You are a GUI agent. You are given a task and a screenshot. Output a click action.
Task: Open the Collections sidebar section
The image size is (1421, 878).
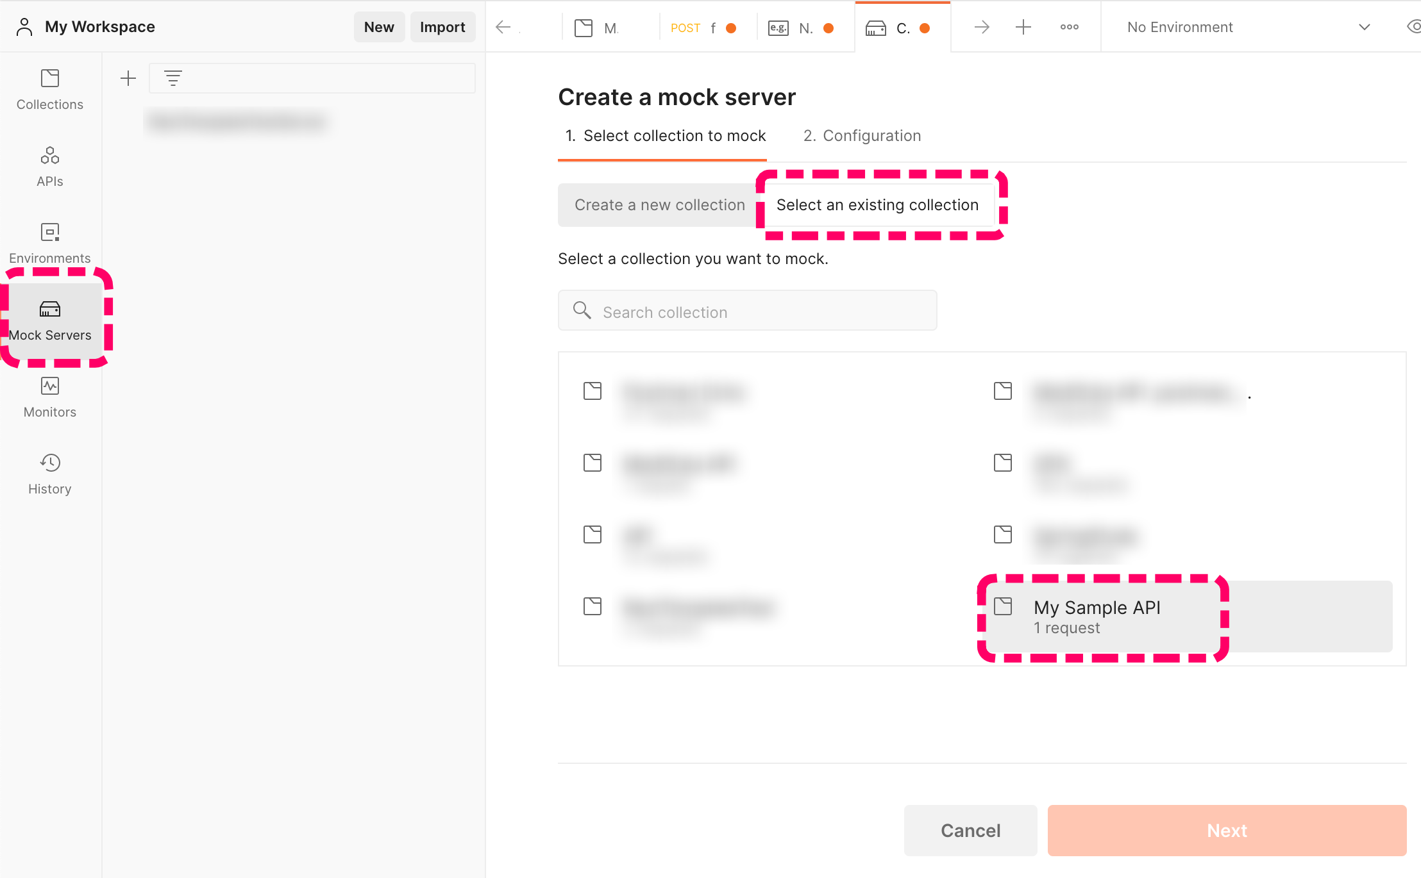coord(50,89)
